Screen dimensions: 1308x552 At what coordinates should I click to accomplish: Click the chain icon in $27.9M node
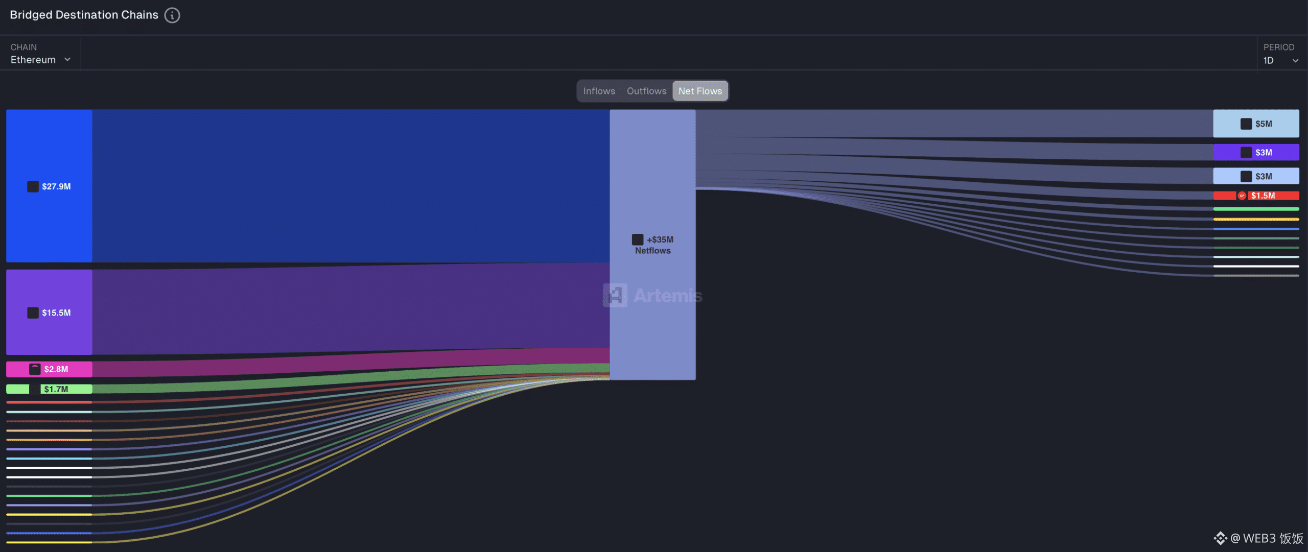33,186
